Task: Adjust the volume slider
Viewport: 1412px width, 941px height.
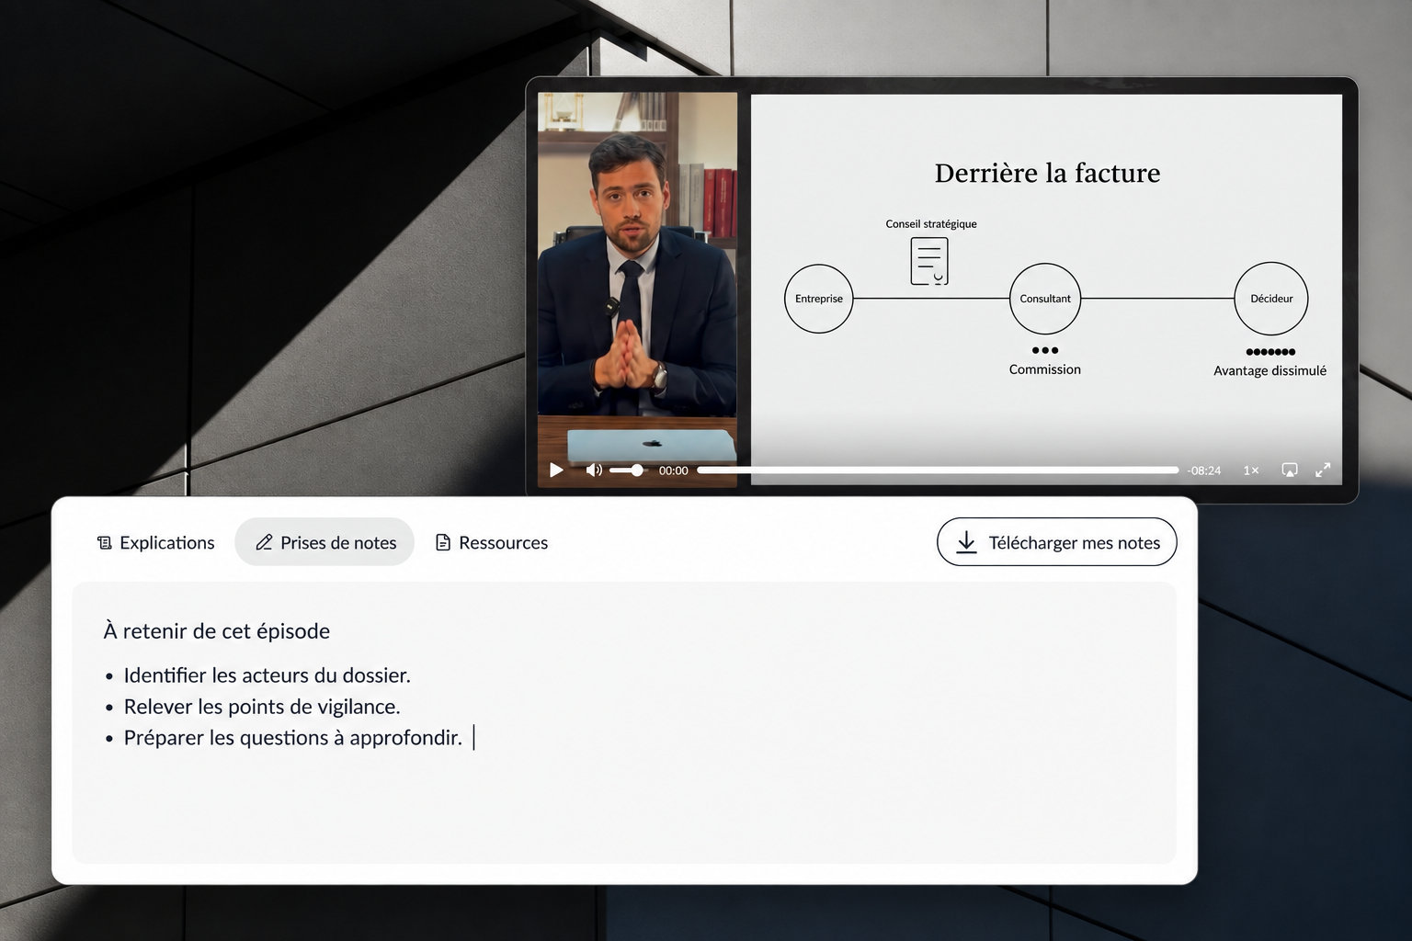Action: pos(628,470)
